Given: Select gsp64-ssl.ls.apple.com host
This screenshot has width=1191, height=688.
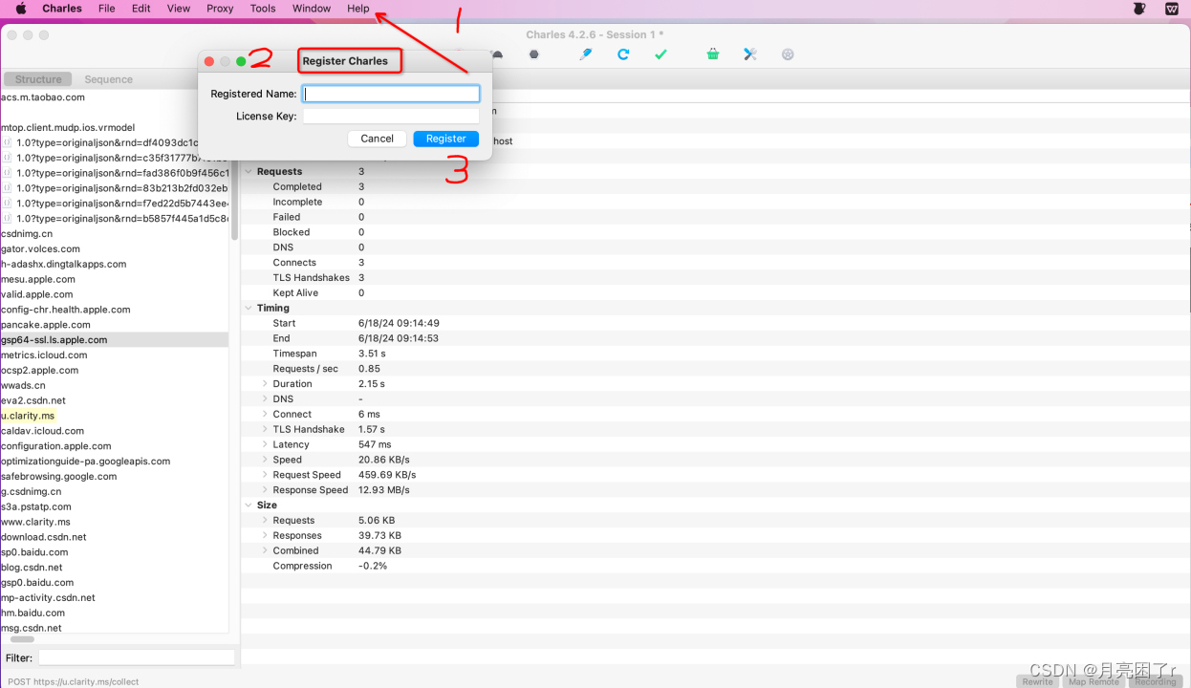Looking at the screenshot, I should [x=54, y=340].
